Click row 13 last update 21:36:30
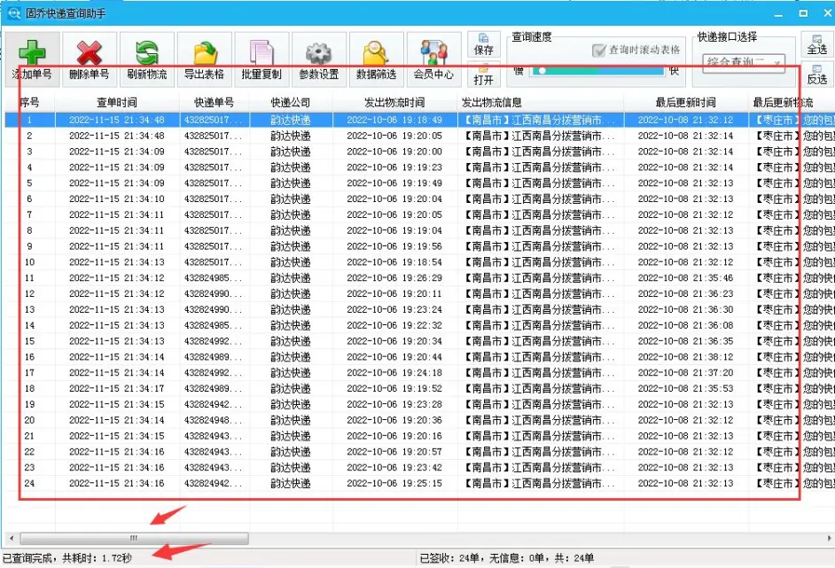The width and height of the screenshot is (835, 568). click(x=686, y=310)
